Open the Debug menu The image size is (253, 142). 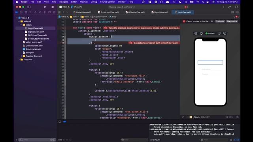point(94,2)
